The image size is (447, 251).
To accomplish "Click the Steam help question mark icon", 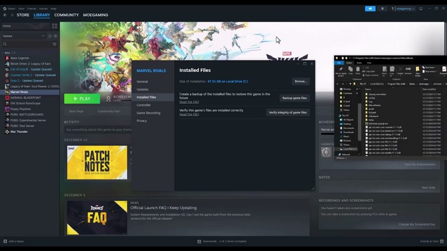I will [x=392, y=9].
